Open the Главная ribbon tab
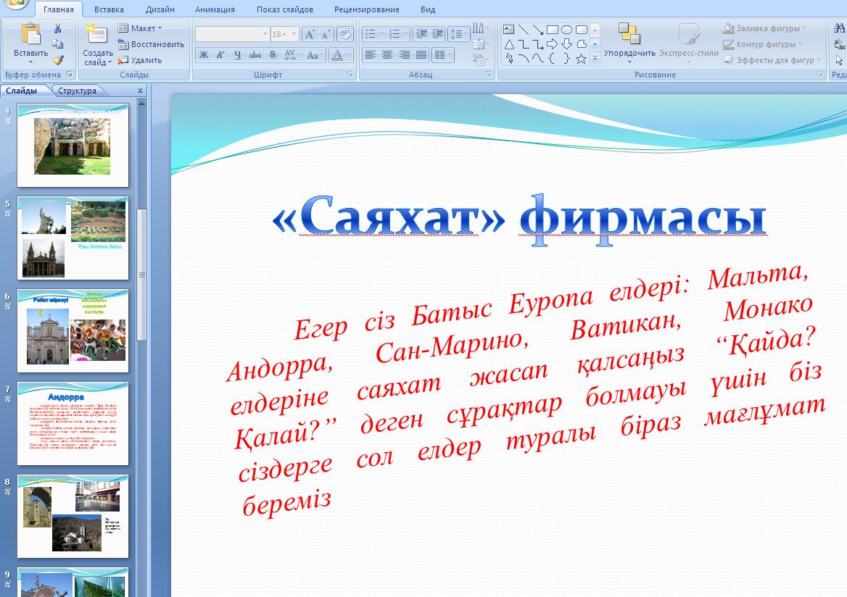Screen dimensions: 847x597 (58, 9)
